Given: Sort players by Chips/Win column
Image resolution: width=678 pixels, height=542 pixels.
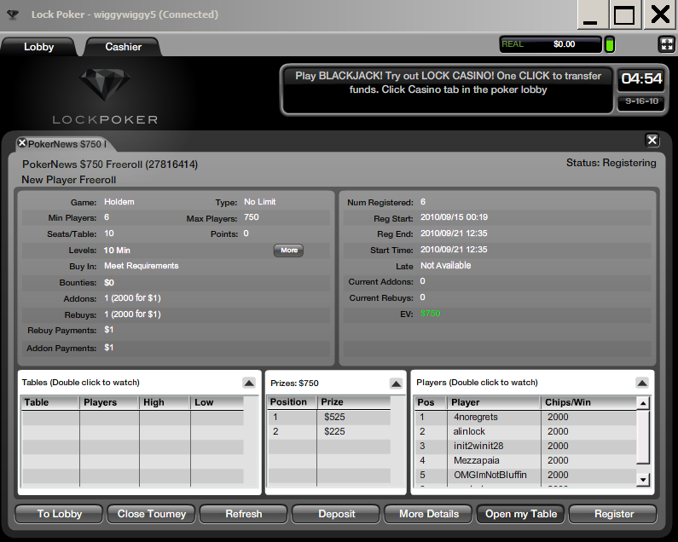Looking at the screenshot, I should (589, 402).
